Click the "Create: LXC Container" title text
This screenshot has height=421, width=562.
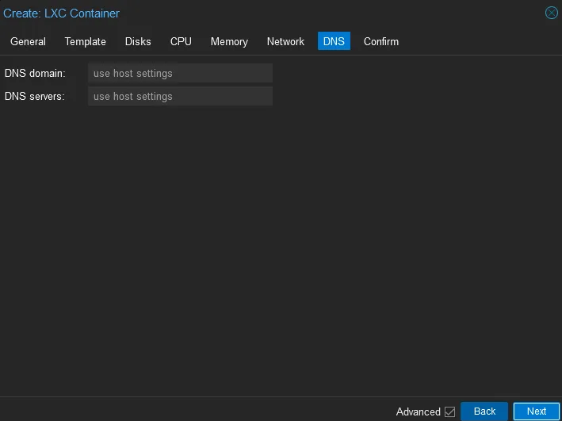click(62, 13)
